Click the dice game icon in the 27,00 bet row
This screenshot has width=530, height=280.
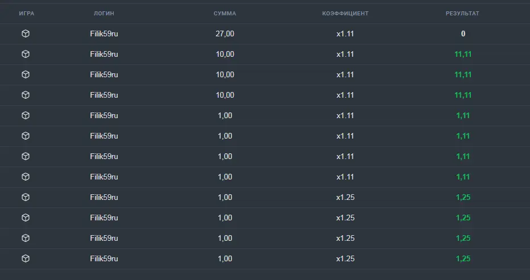click(x=26, y=34)
